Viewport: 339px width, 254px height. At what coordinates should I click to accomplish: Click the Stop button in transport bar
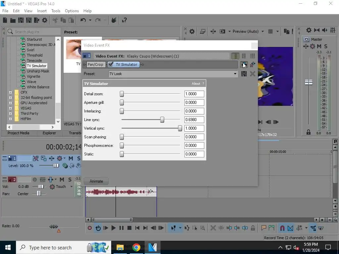pyautogui.click(x=129, y=228)
